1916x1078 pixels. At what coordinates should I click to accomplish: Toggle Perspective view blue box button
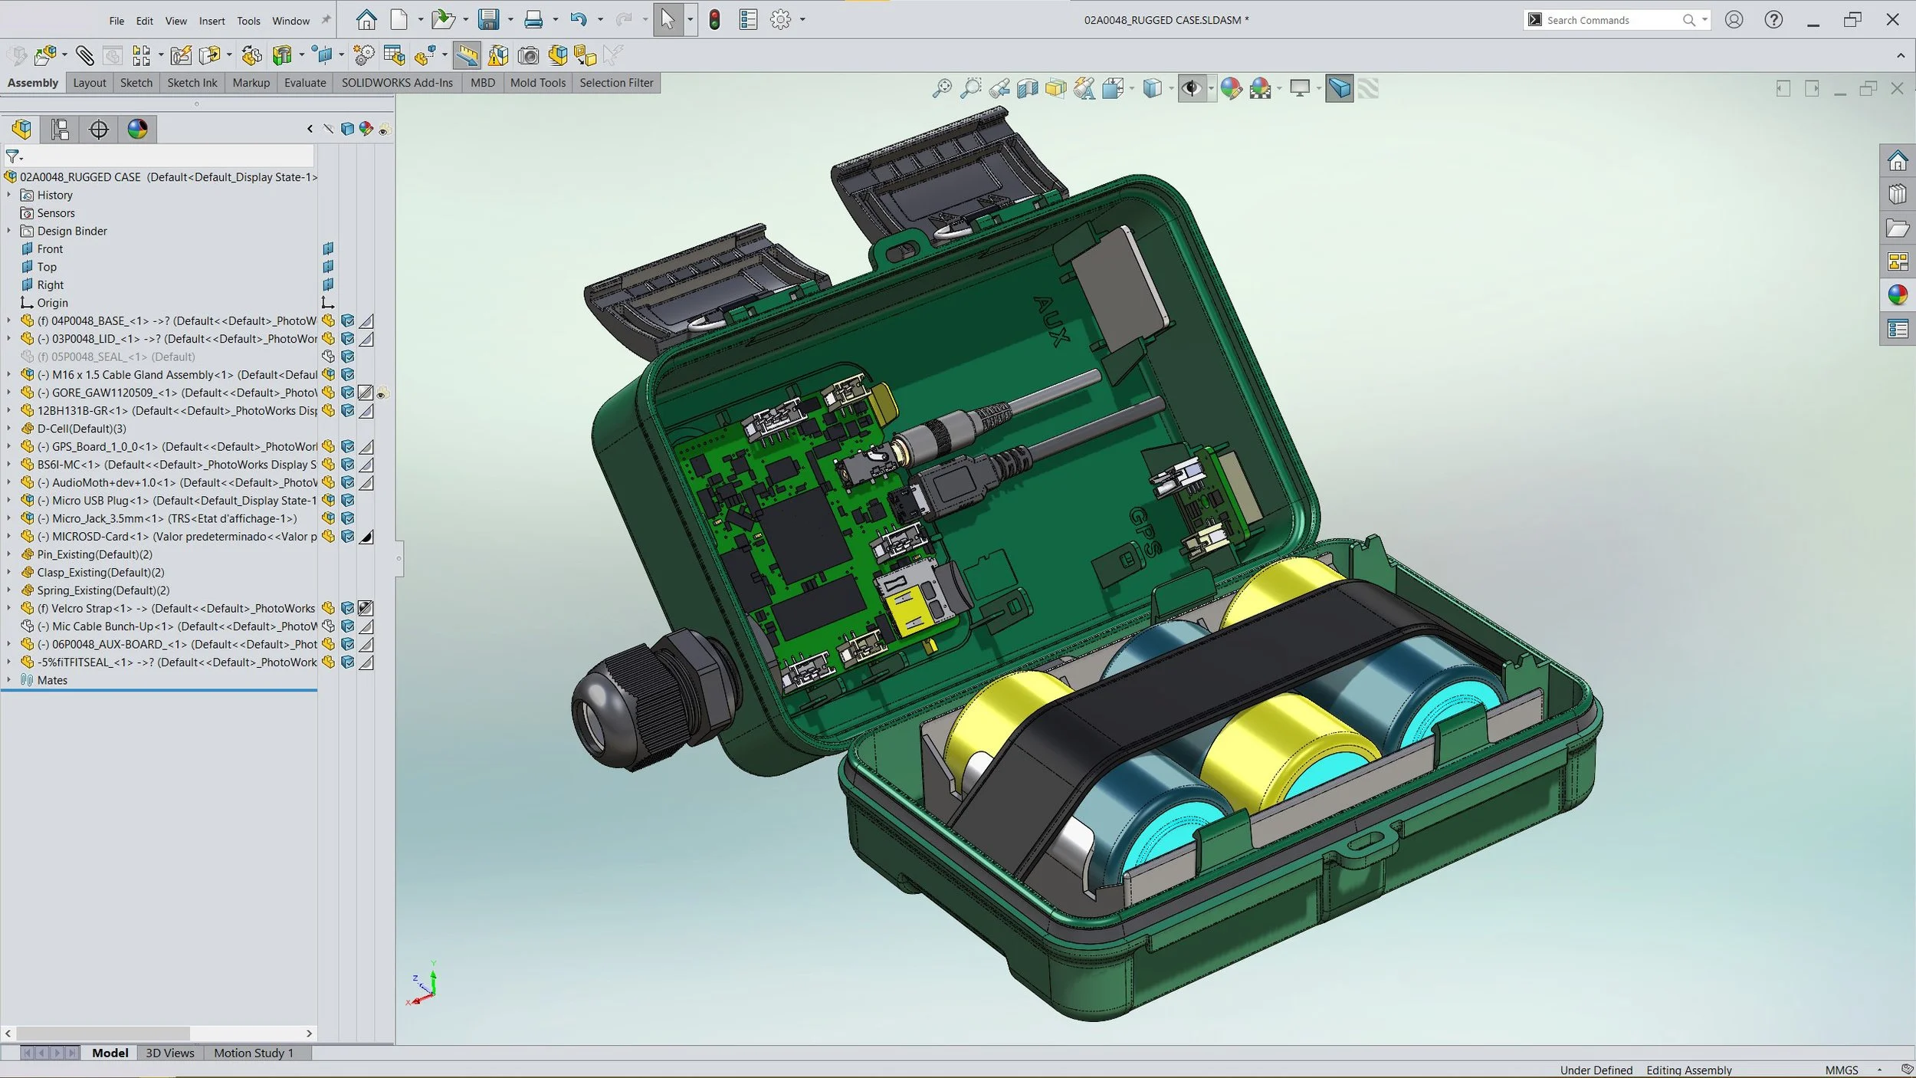[1339, 88]
